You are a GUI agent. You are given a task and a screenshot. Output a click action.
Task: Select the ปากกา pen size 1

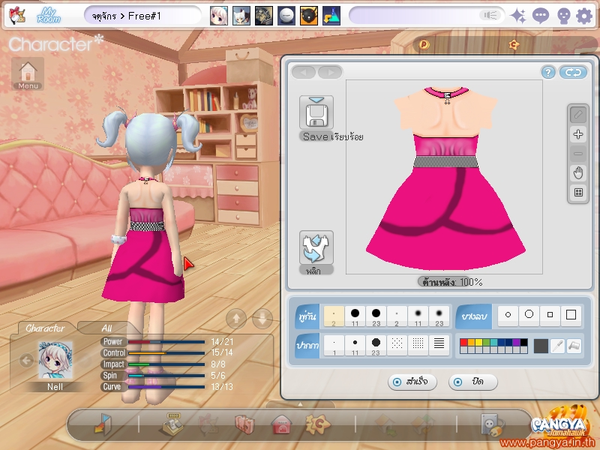click(334, 346)
